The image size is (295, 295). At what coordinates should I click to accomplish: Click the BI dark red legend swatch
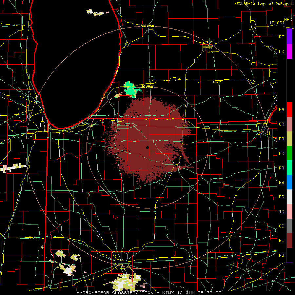289,241
